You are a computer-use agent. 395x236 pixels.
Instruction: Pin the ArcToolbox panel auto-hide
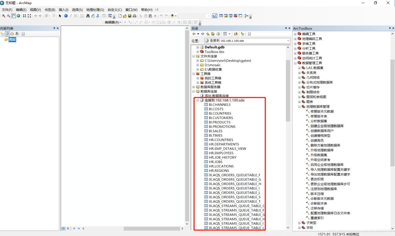pos(390,28)
